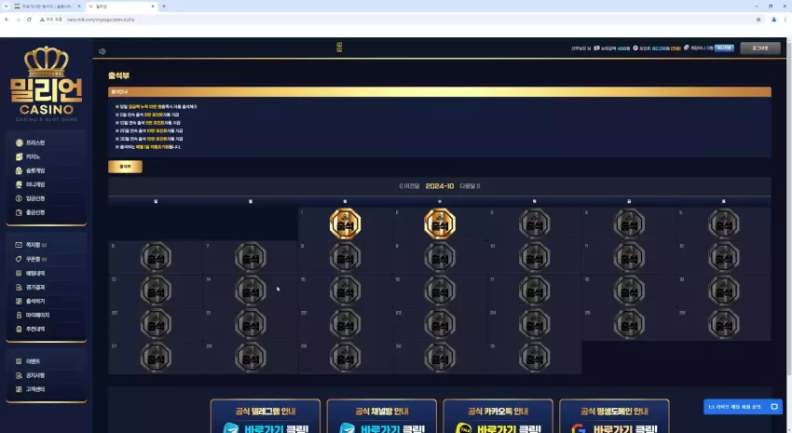Open the 1:1 live chat widget
The width and height of the screenshot is (792, 433).
tap(743, 407)
